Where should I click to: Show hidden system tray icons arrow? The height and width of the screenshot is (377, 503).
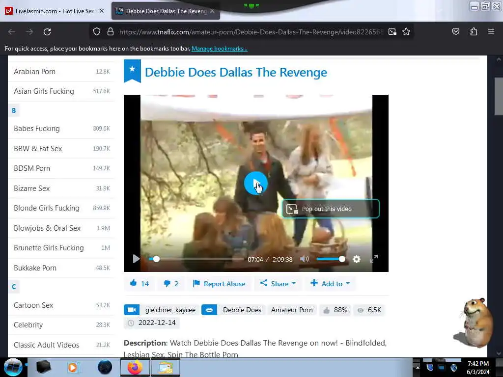[418, 367]
